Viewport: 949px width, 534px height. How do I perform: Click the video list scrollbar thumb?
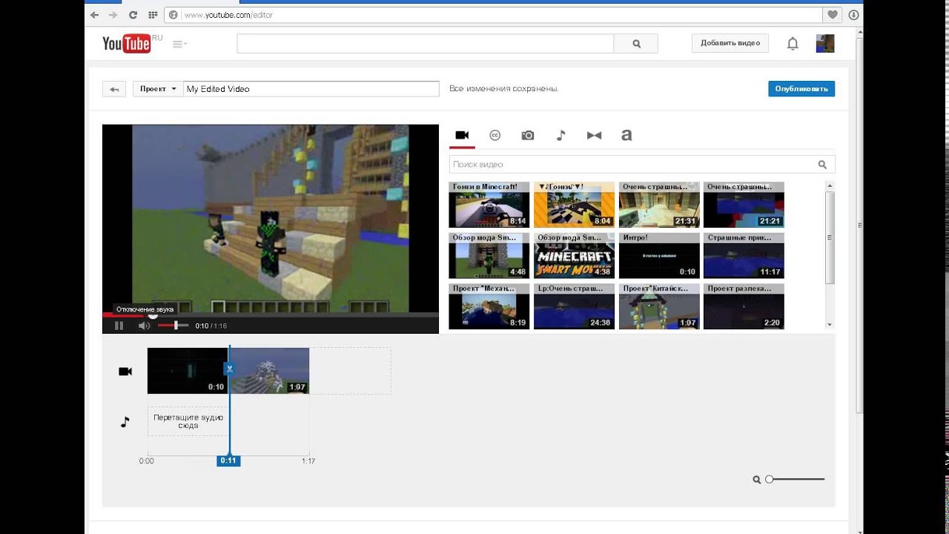pos(830,237)
